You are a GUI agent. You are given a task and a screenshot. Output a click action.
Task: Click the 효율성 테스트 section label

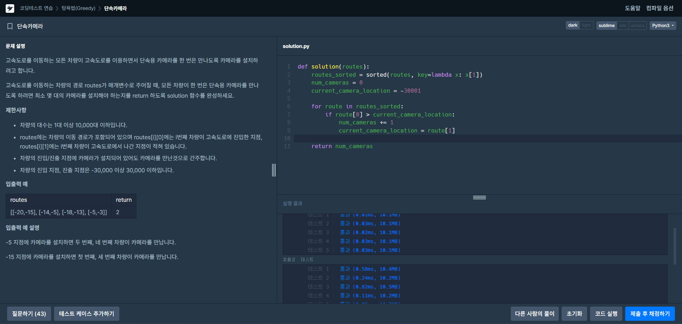[x=298, y=260]
